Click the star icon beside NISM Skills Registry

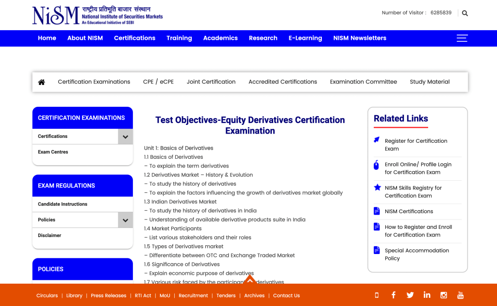pyautogui.click(x=377, y=187)
